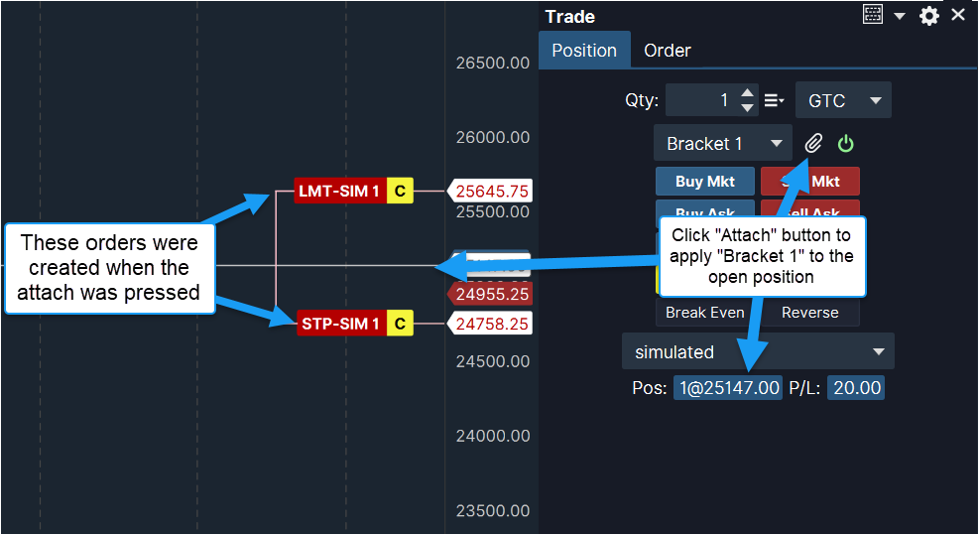The image size is (979, 535).
Task: Expand the simulated account dropdown
Action: point(758,352)
